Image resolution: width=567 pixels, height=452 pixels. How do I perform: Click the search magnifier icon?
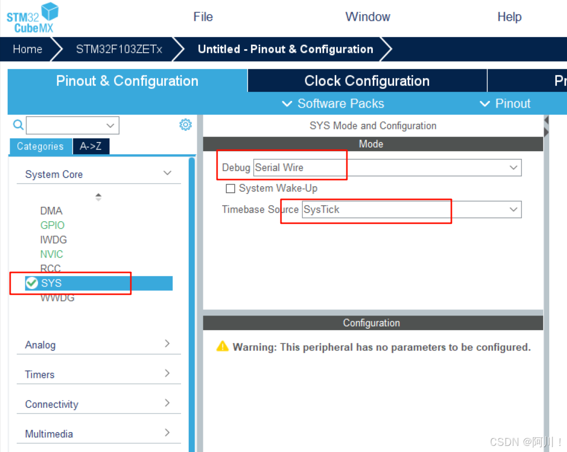18,125
